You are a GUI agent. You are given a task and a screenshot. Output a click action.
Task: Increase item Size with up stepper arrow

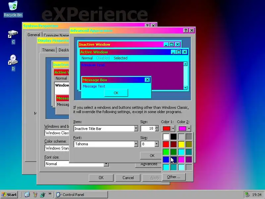(157, 127)
